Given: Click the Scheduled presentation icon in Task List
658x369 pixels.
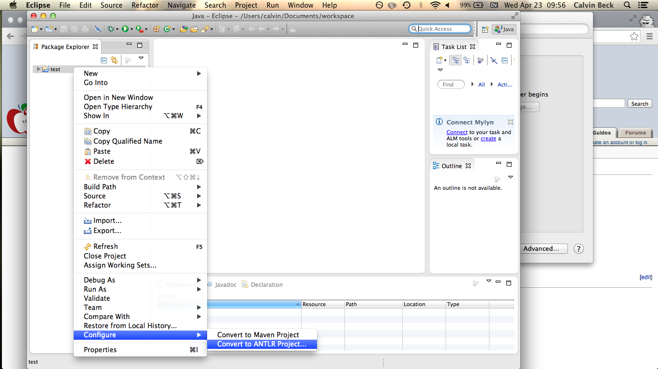Looking at the screenshot, I should 467,60.
